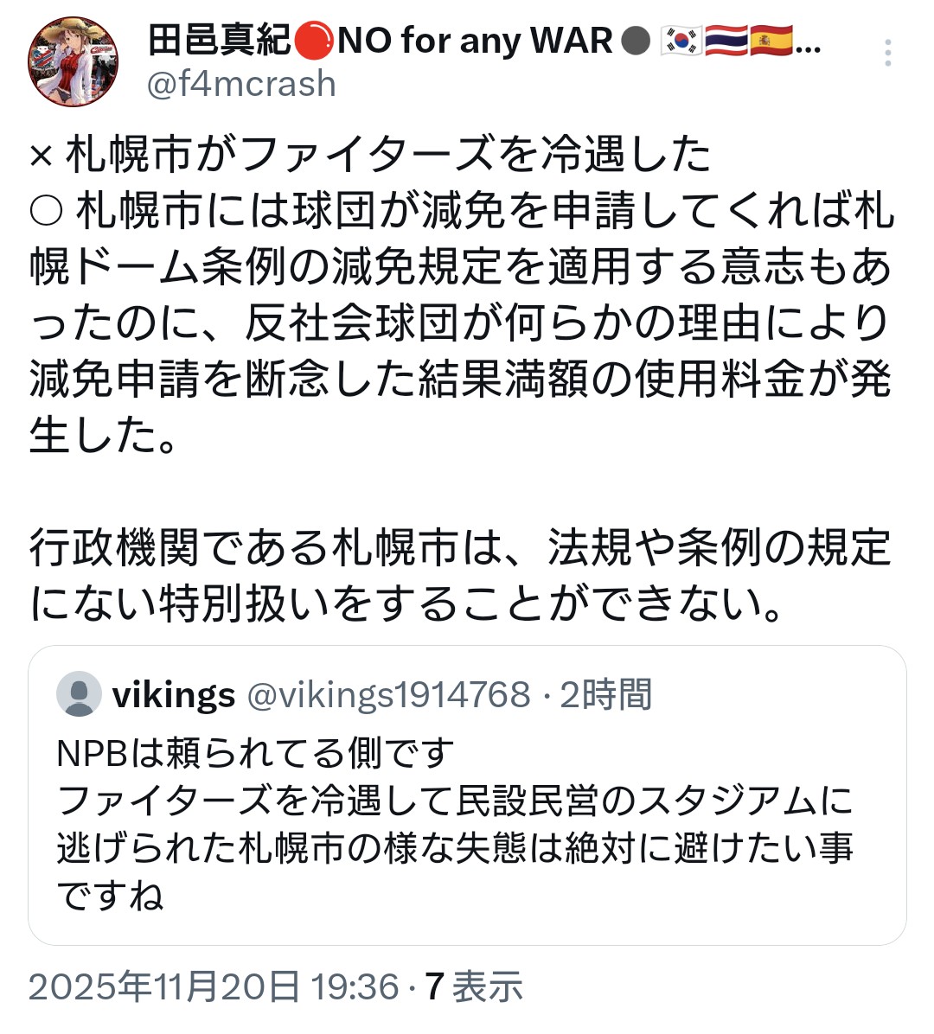Open the quoted user name vikings
This screenshot has width=934, height=1034.
[x=174, y=694]
